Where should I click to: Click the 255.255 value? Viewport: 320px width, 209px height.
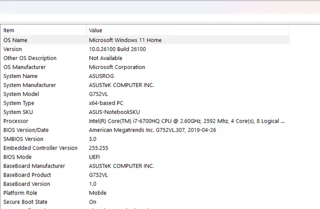[x=98, y=148]
